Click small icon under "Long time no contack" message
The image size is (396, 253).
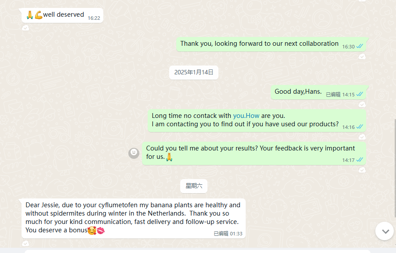(362, 137)
